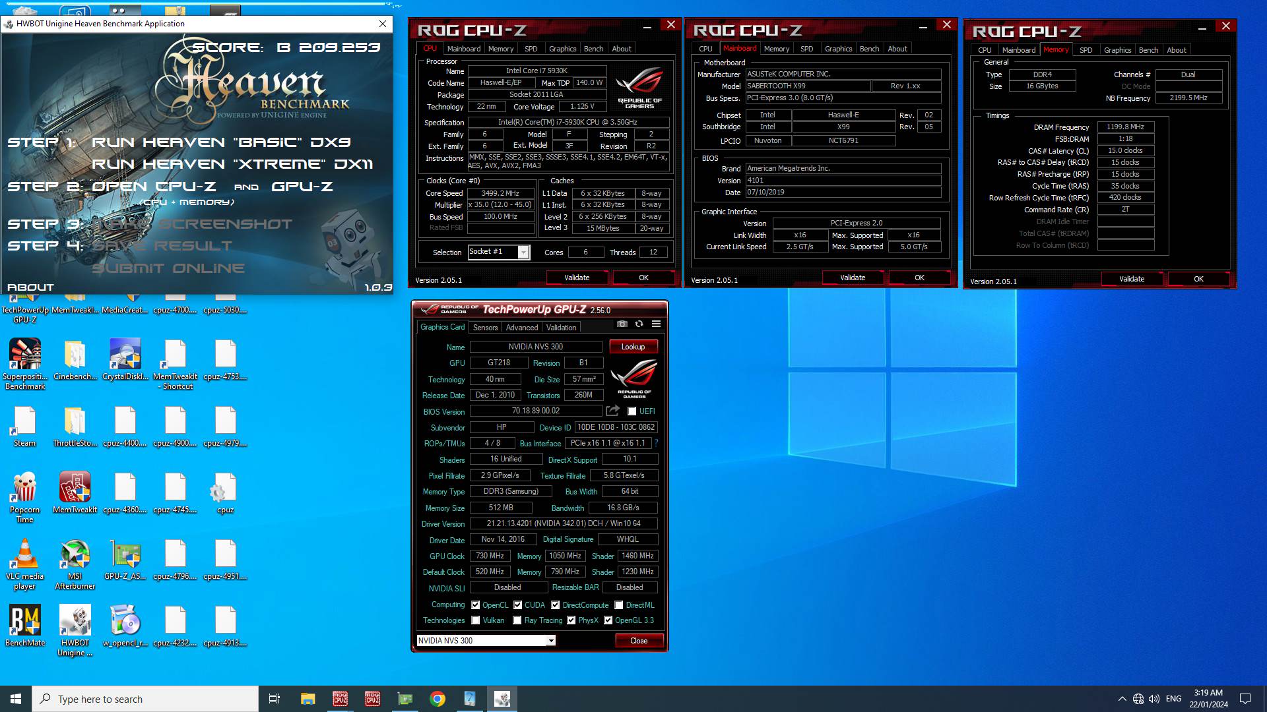Toggle Vulkan checkbox in GPU-Z

[x=476, y=620]
